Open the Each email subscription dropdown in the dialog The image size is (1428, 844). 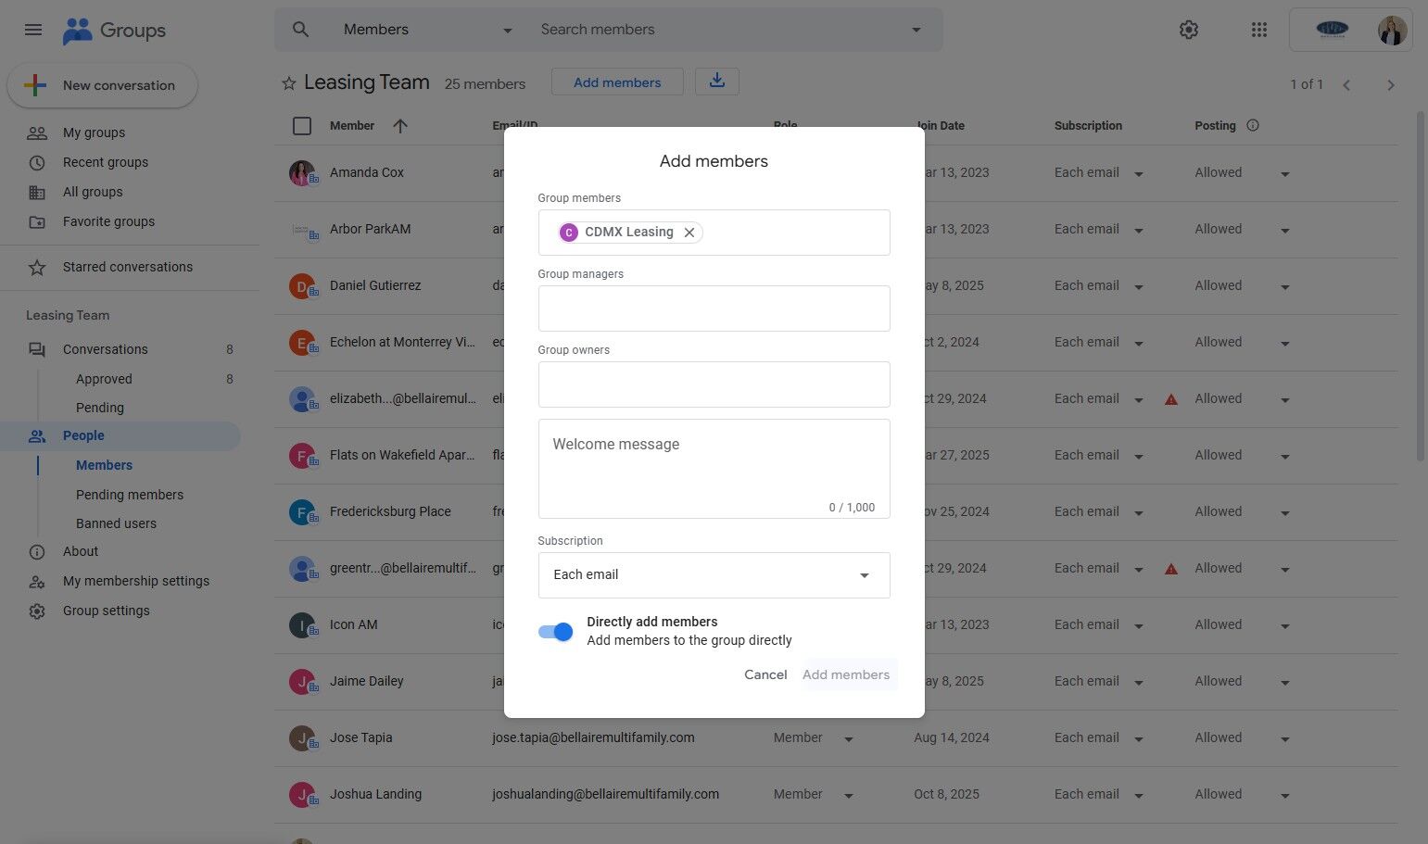tap(714, 575)
